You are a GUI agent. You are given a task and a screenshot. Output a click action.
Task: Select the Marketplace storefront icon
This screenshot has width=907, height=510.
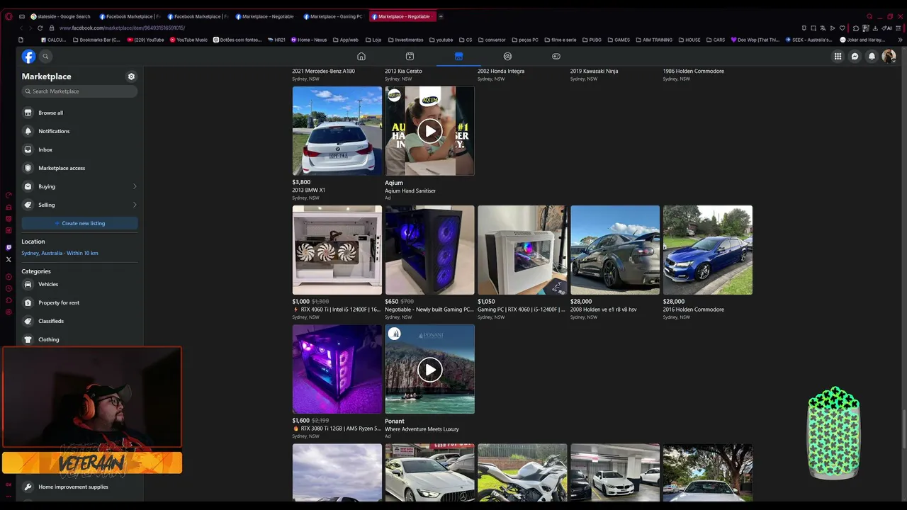(458, 57)
